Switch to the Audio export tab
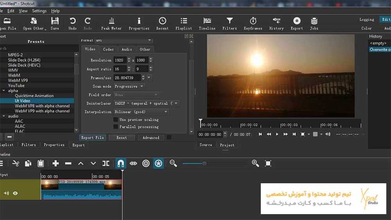Image resolution: width=391 pixels, height=220 pixels. tap(127, 49)
